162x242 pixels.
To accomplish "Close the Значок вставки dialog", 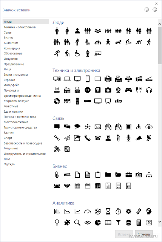I will pos(156,4).
